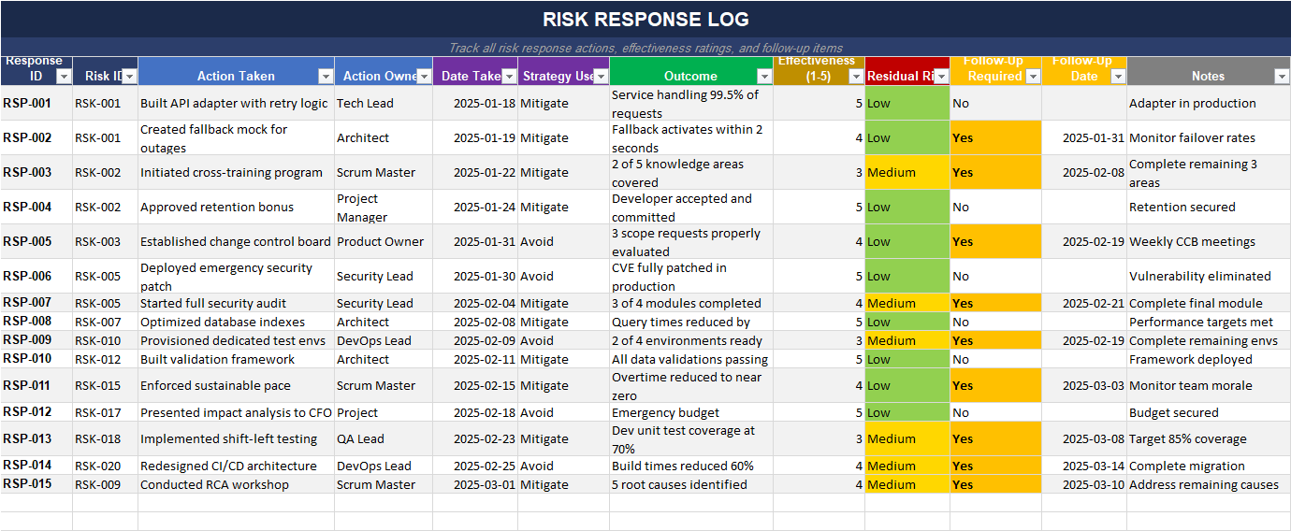Select follow-up date 2025-03-14

point(1084,466)
